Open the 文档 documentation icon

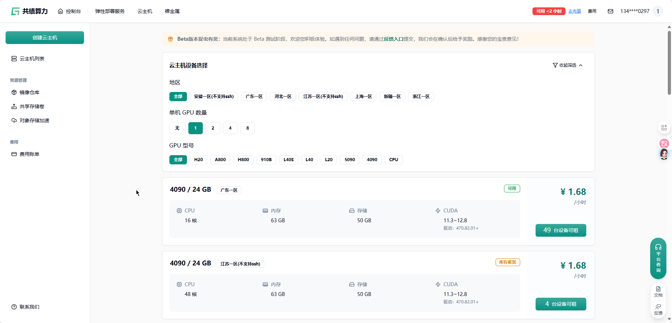click(x=658, y=291)
